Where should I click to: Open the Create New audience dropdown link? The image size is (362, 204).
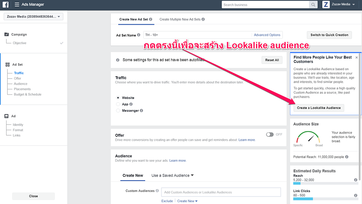[187, 201]
